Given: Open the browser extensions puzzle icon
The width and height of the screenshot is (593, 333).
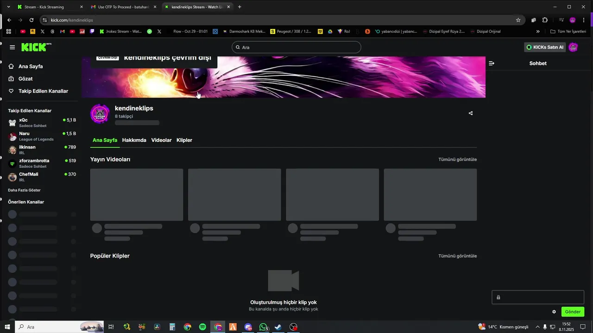Looking at the screenshot, I should coord(545,20).
